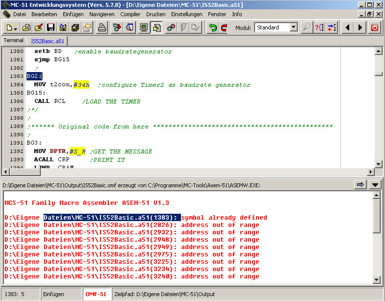
Task: Save the file with the black floppy icon
Action: 51,27
